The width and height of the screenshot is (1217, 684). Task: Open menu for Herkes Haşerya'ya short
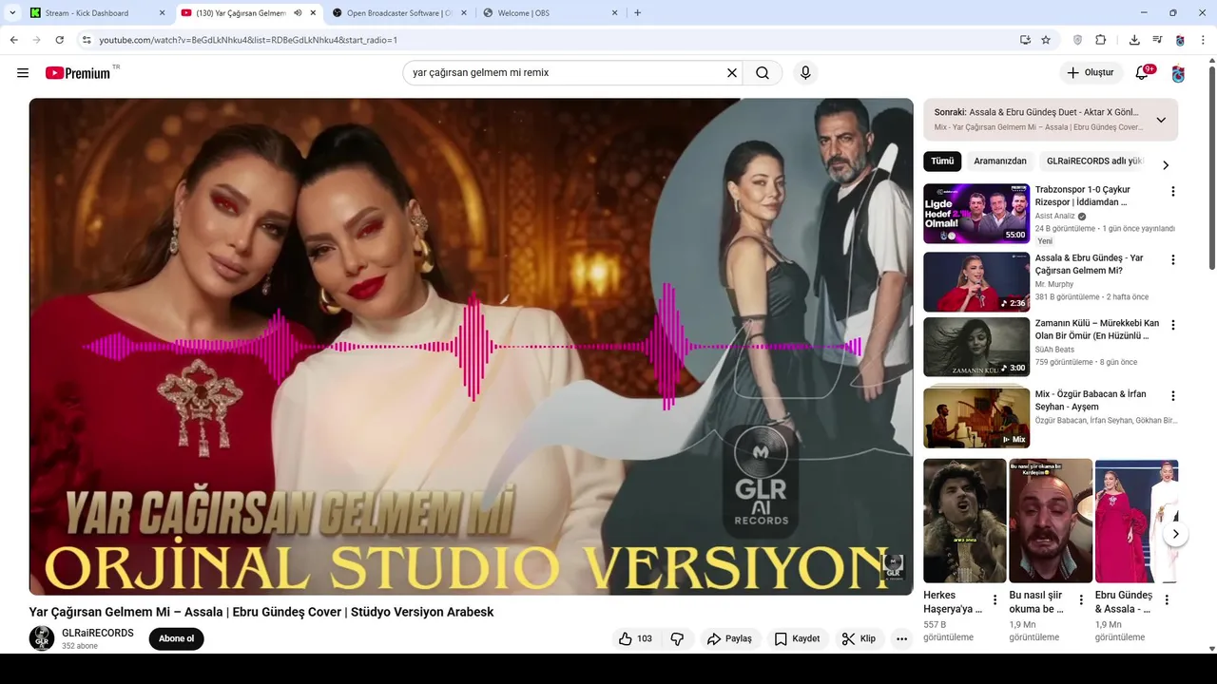tap(995, 599)
